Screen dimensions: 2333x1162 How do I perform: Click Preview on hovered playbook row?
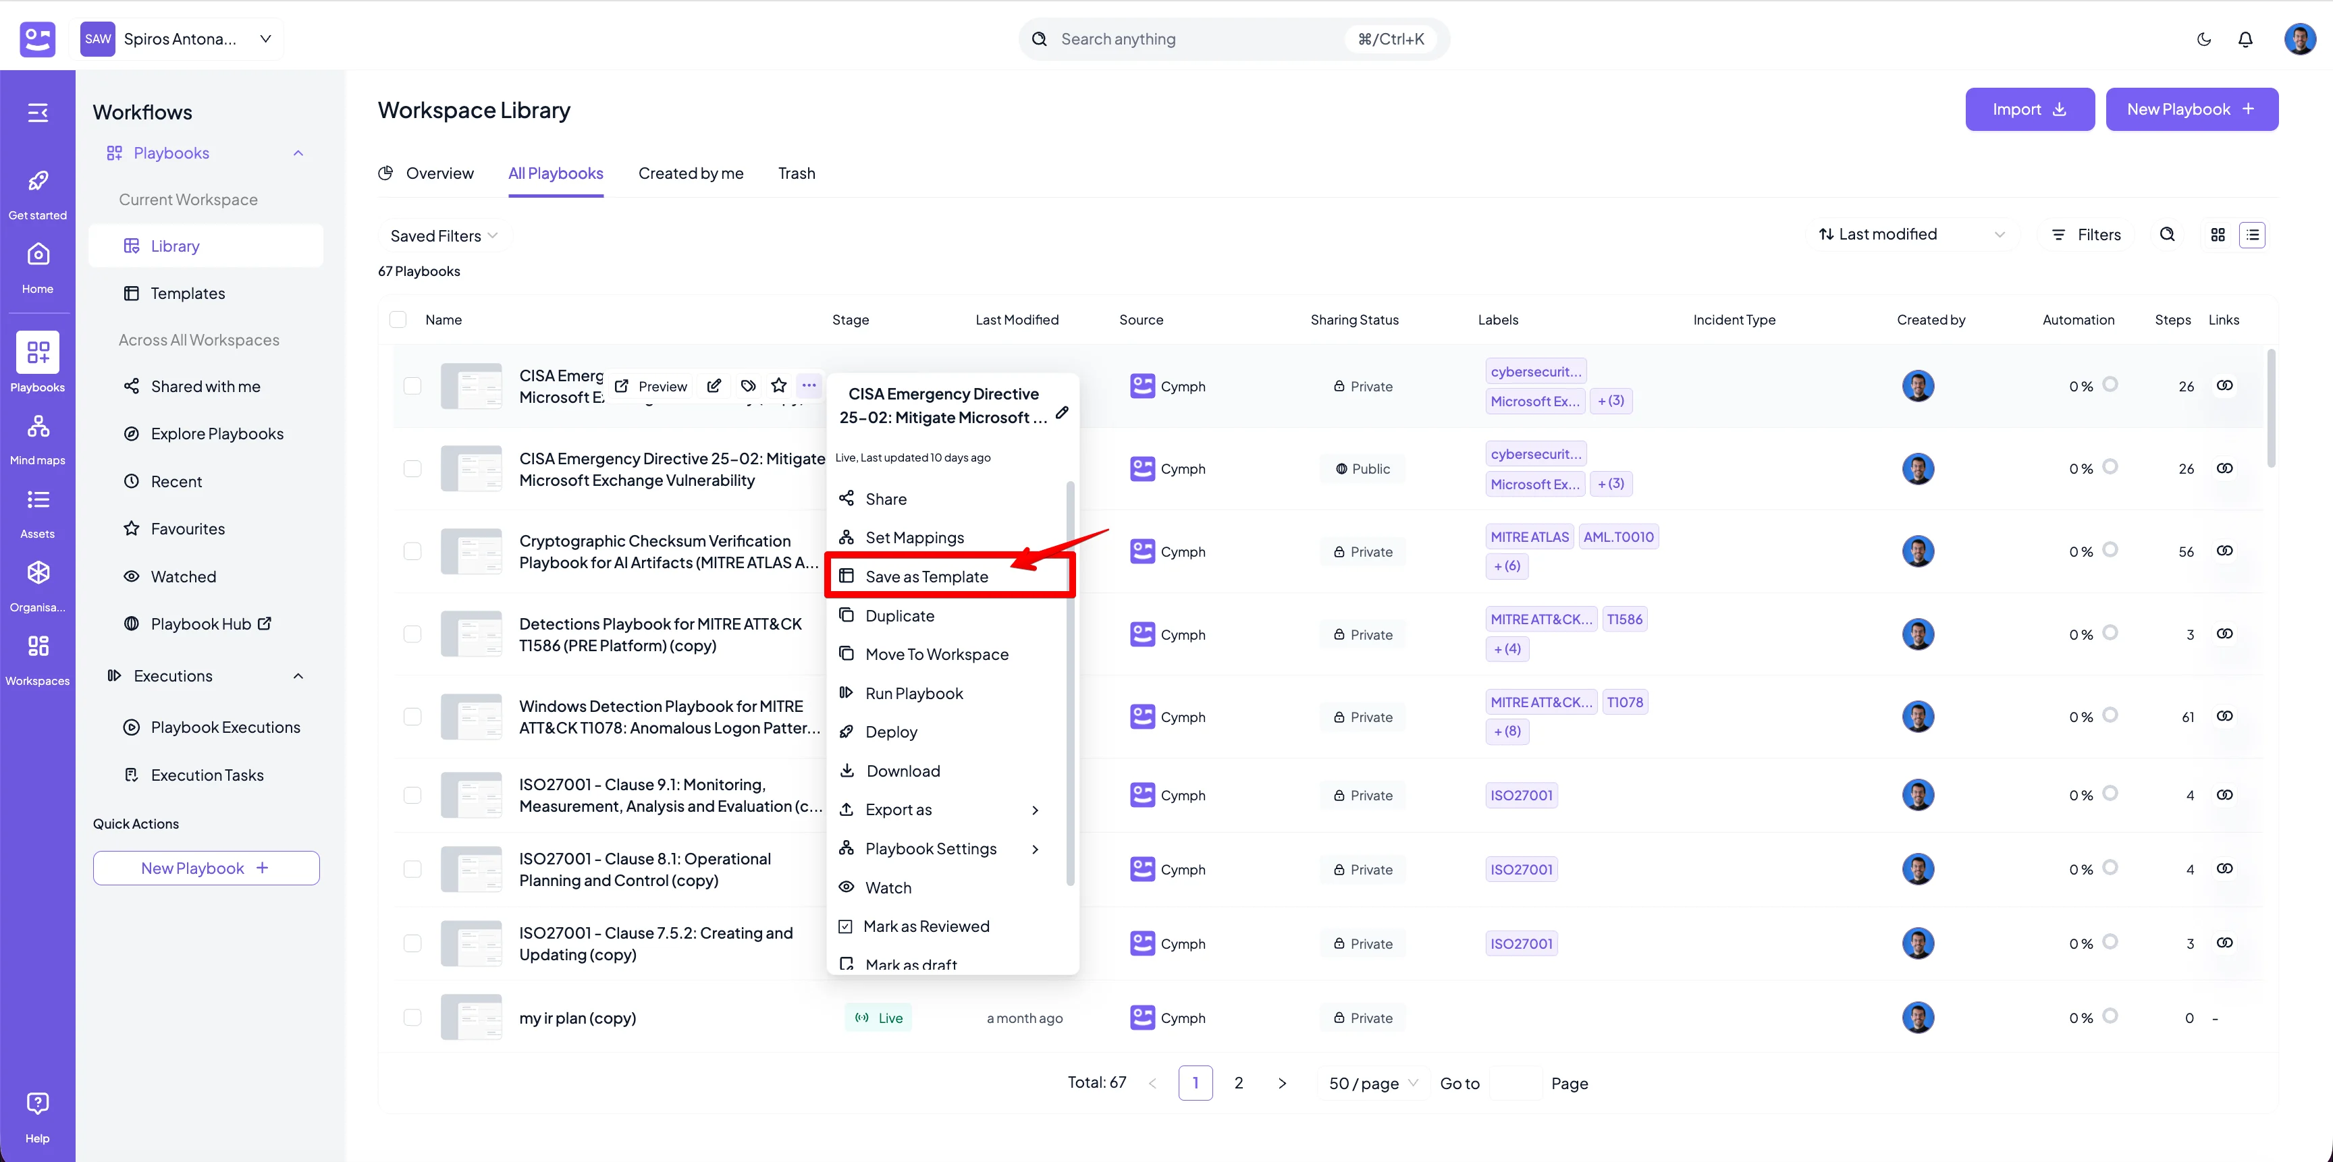point(651,387)
